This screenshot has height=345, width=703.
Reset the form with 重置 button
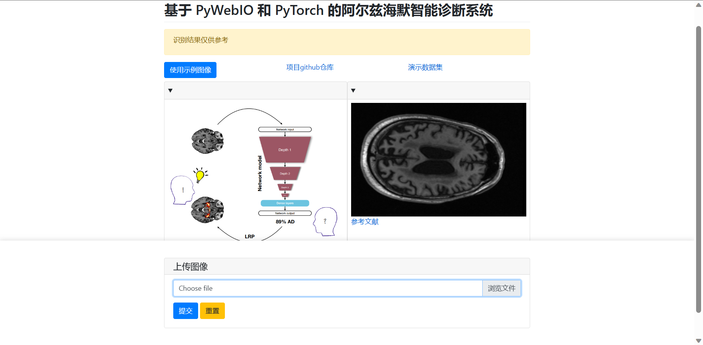click(212, 311)
